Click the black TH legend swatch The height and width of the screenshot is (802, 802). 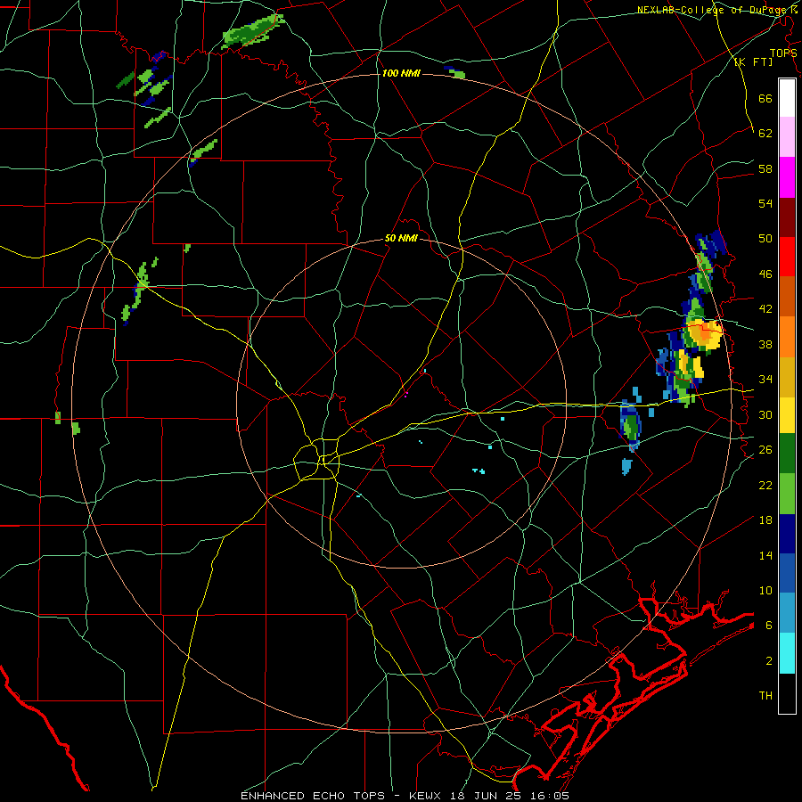coord(787,693)
